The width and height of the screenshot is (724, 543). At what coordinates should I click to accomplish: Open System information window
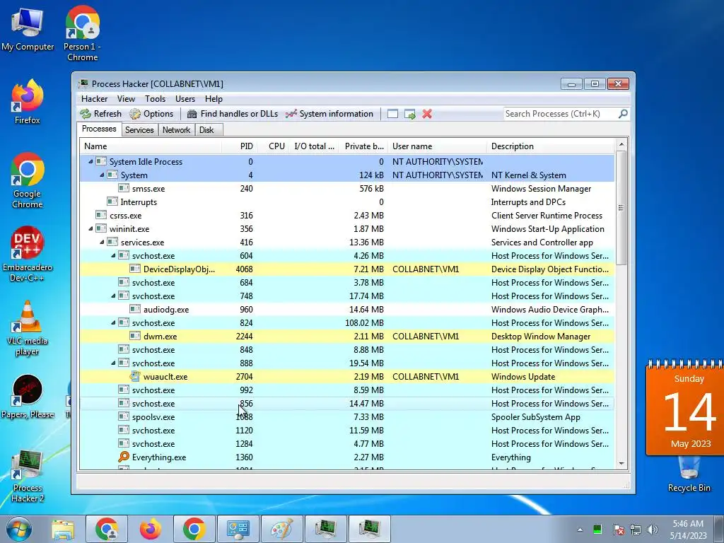point(329,114)
